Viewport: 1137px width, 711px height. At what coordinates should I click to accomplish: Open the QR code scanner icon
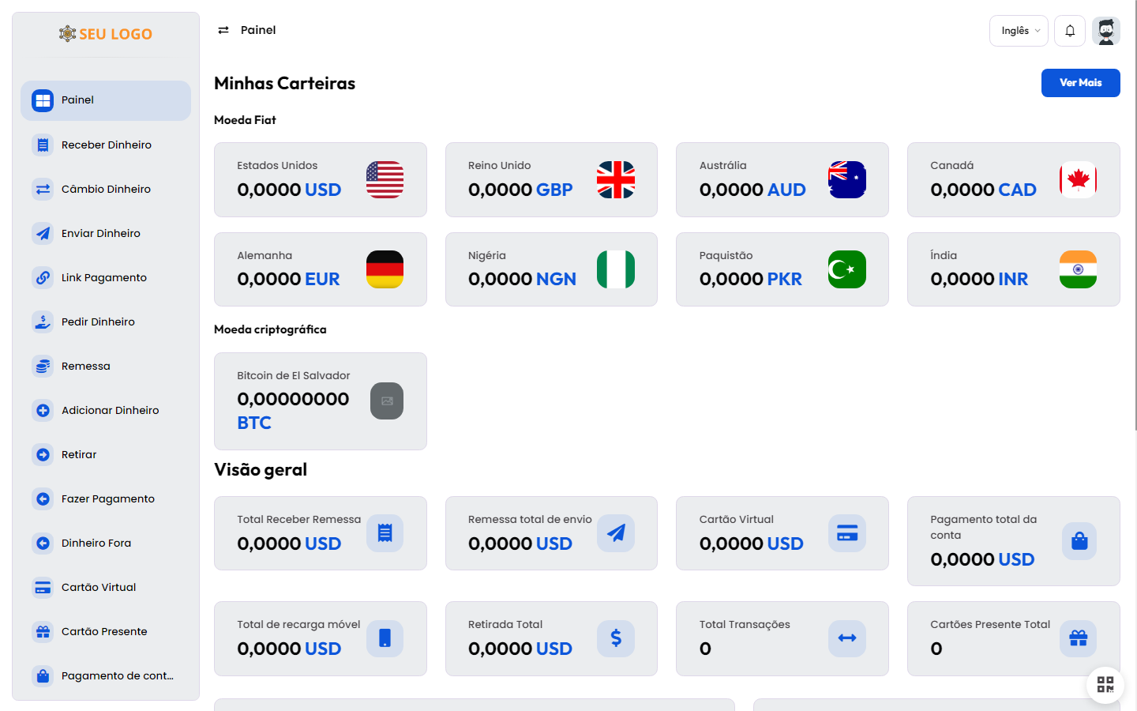[1105, 684]
